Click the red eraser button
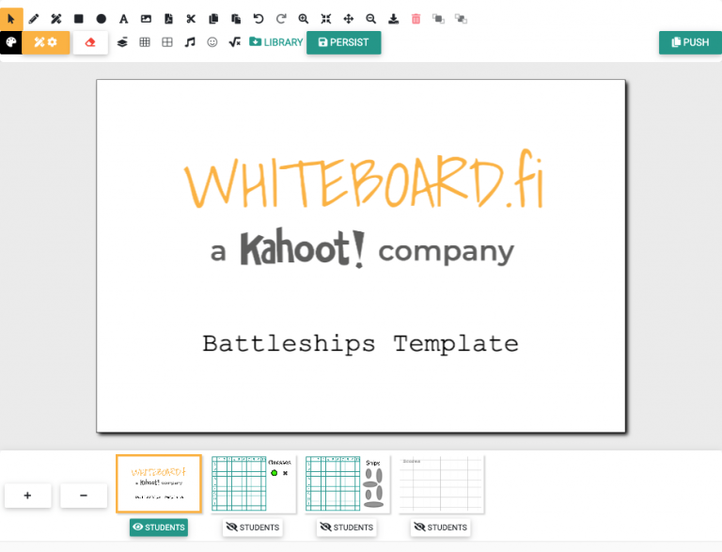Screen dimensions: 722x552 [90, 42]
